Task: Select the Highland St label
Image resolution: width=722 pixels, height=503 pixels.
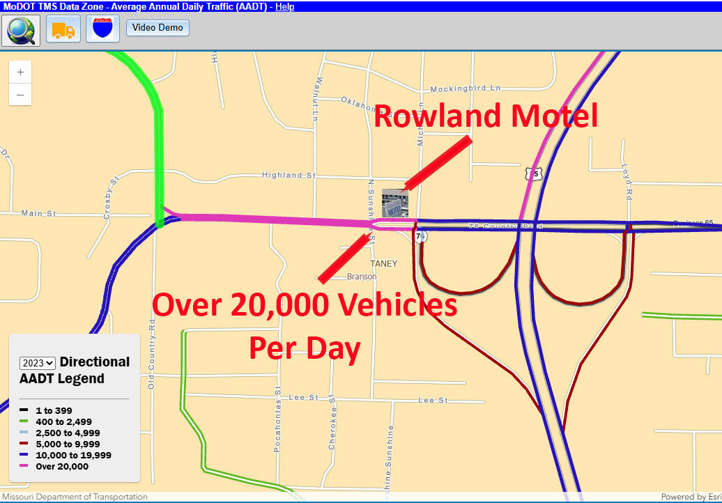Action: 289,175
